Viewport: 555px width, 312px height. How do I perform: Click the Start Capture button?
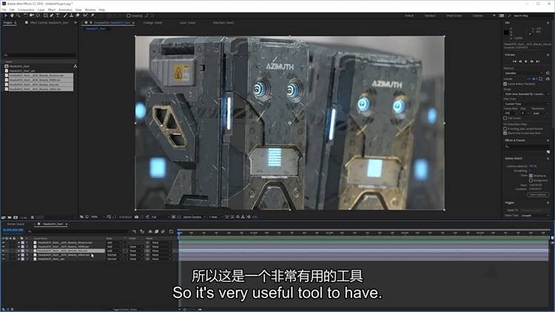pos(538,194)
